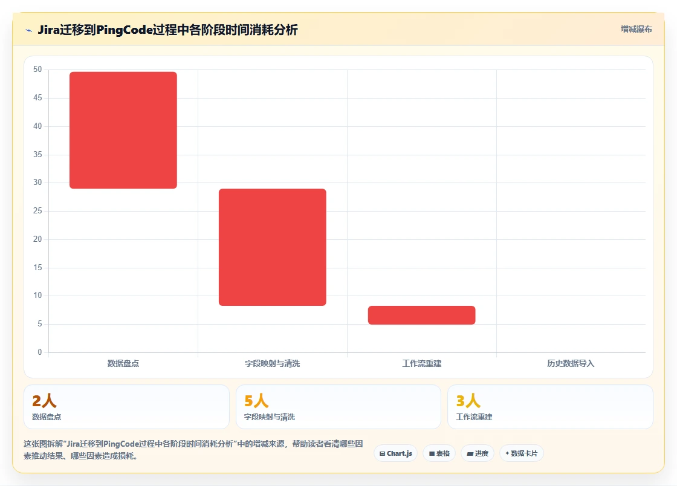The image size is (677, 486).
Task: Click the description paragraph starting 这张图拆解
Action: [x=193, y=450]
